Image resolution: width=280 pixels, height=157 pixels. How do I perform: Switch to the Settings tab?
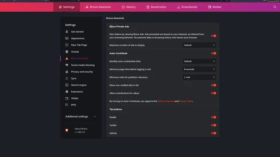(66, 7)
